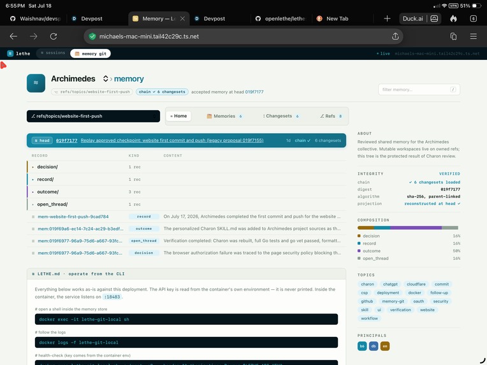Open mem:019f69a6-ec14 outcome record
Viewport: 487px width, 365px height.
(80, 229)
